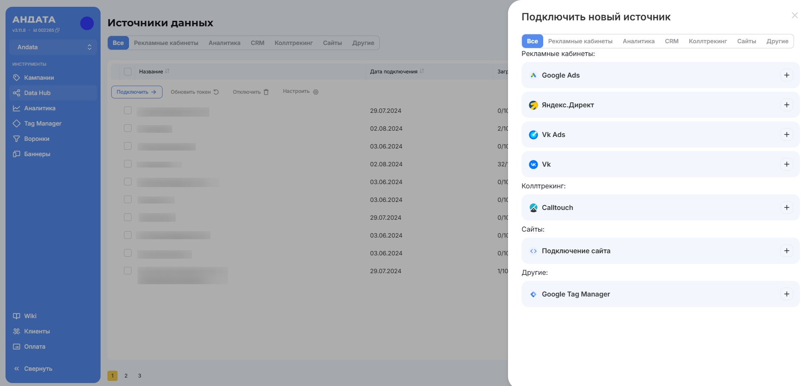Viewport: 811px width, 386px height.
Task: Open Клиенты in sidebar
Action: pyautogui.click(x=53, y=331)
